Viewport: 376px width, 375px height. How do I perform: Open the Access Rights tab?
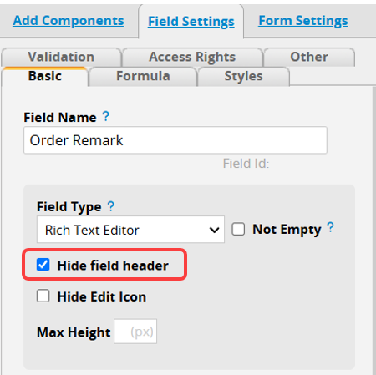[x=192, y=57]
